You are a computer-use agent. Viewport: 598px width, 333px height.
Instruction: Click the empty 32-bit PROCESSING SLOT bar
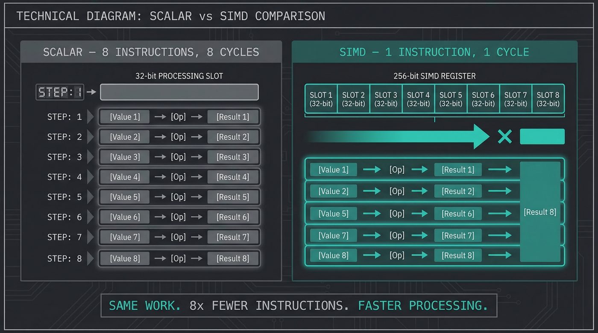click(179, 92)
